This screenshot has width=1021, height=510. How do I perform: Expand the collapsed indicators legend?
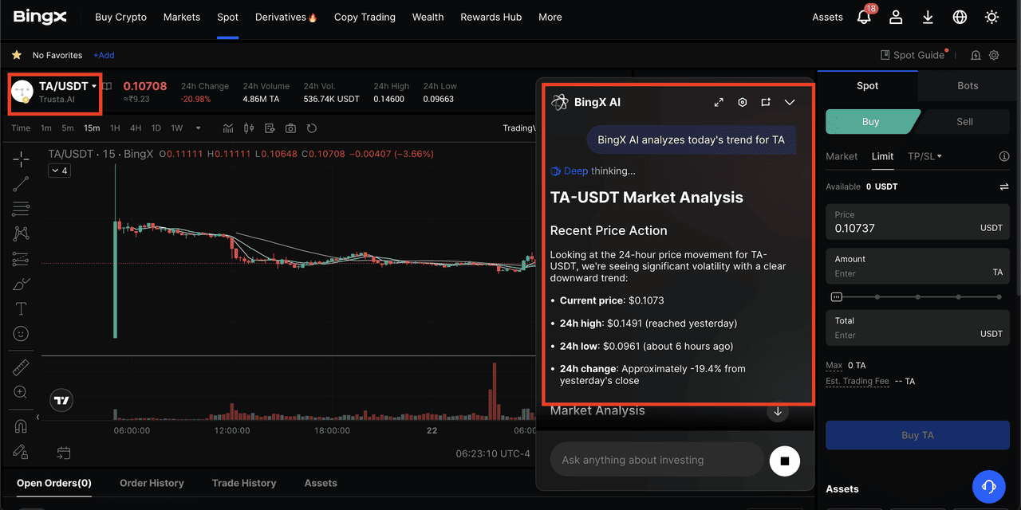click(x=59, y=171)
